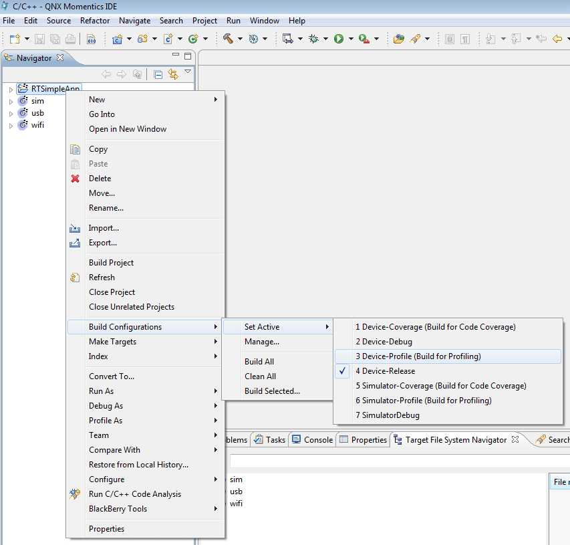Viewport: 570px width, 545px height.
Task: Click the Debug bug icon in toolbar
Action: [313, 39]
